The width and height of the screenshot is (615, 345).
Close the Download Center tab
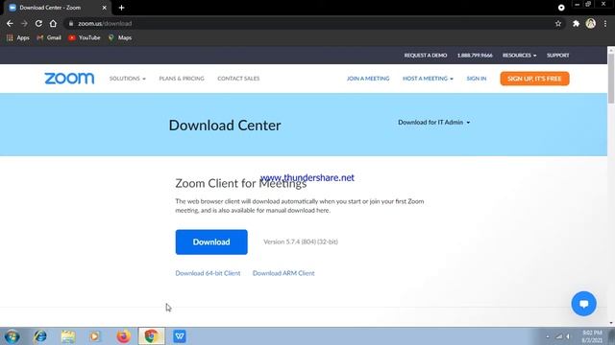[105, 8]
